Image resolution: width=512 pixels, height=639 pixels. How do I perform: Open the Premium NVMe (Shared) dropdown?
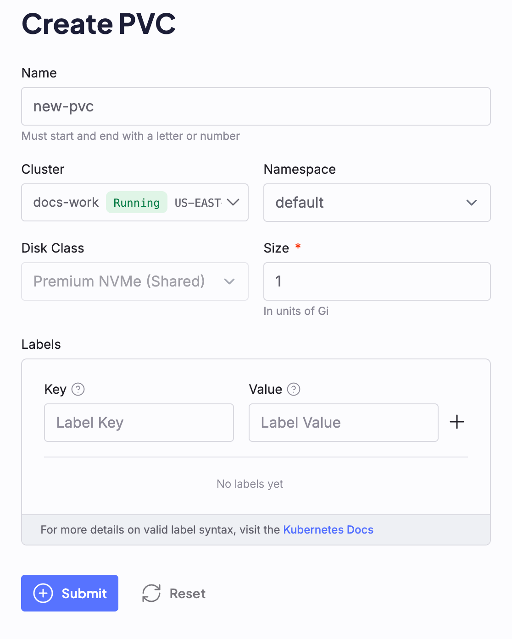pos(119,281)
